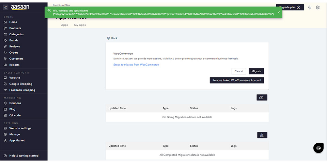Go Back from WooCommerce page
The image size is (327, 163).
(x=112, y=38)
